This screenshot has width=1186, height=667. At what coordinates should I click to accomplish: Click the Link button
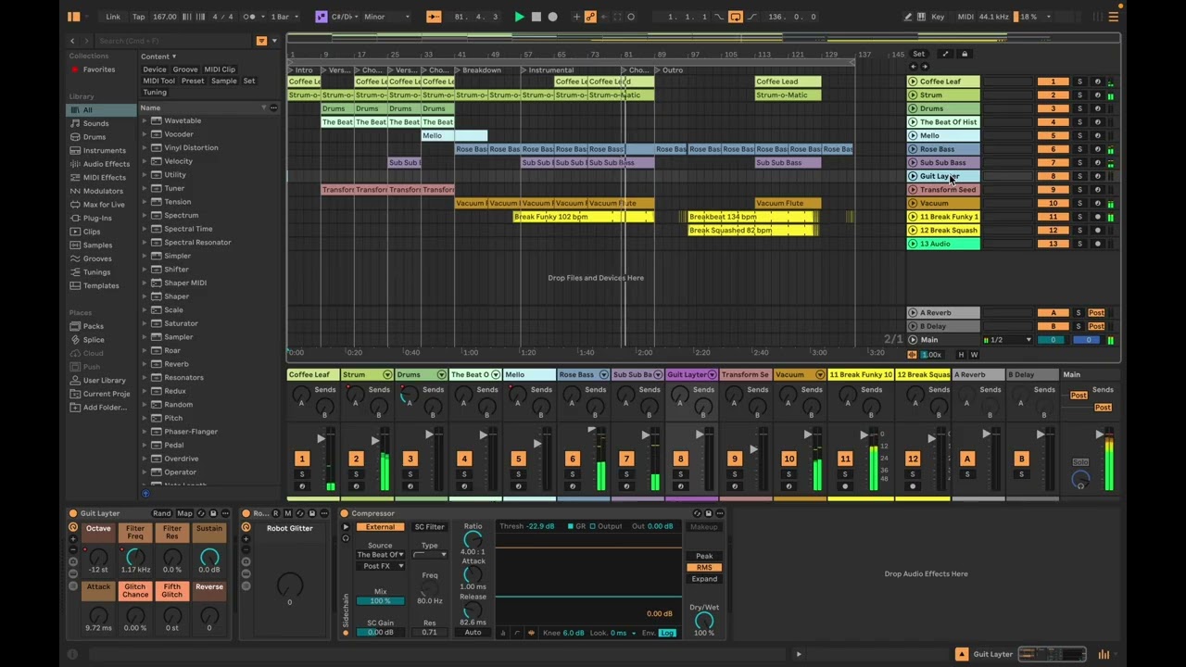click(113, 17)
